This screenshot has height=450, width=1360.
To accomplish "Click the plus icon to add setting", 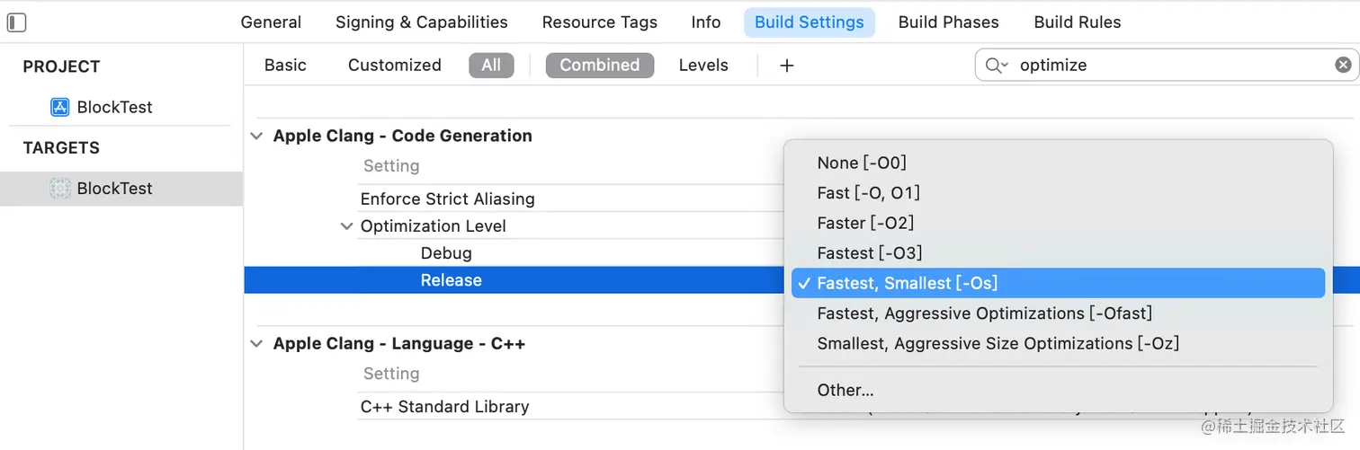I will tap(787, 66).
